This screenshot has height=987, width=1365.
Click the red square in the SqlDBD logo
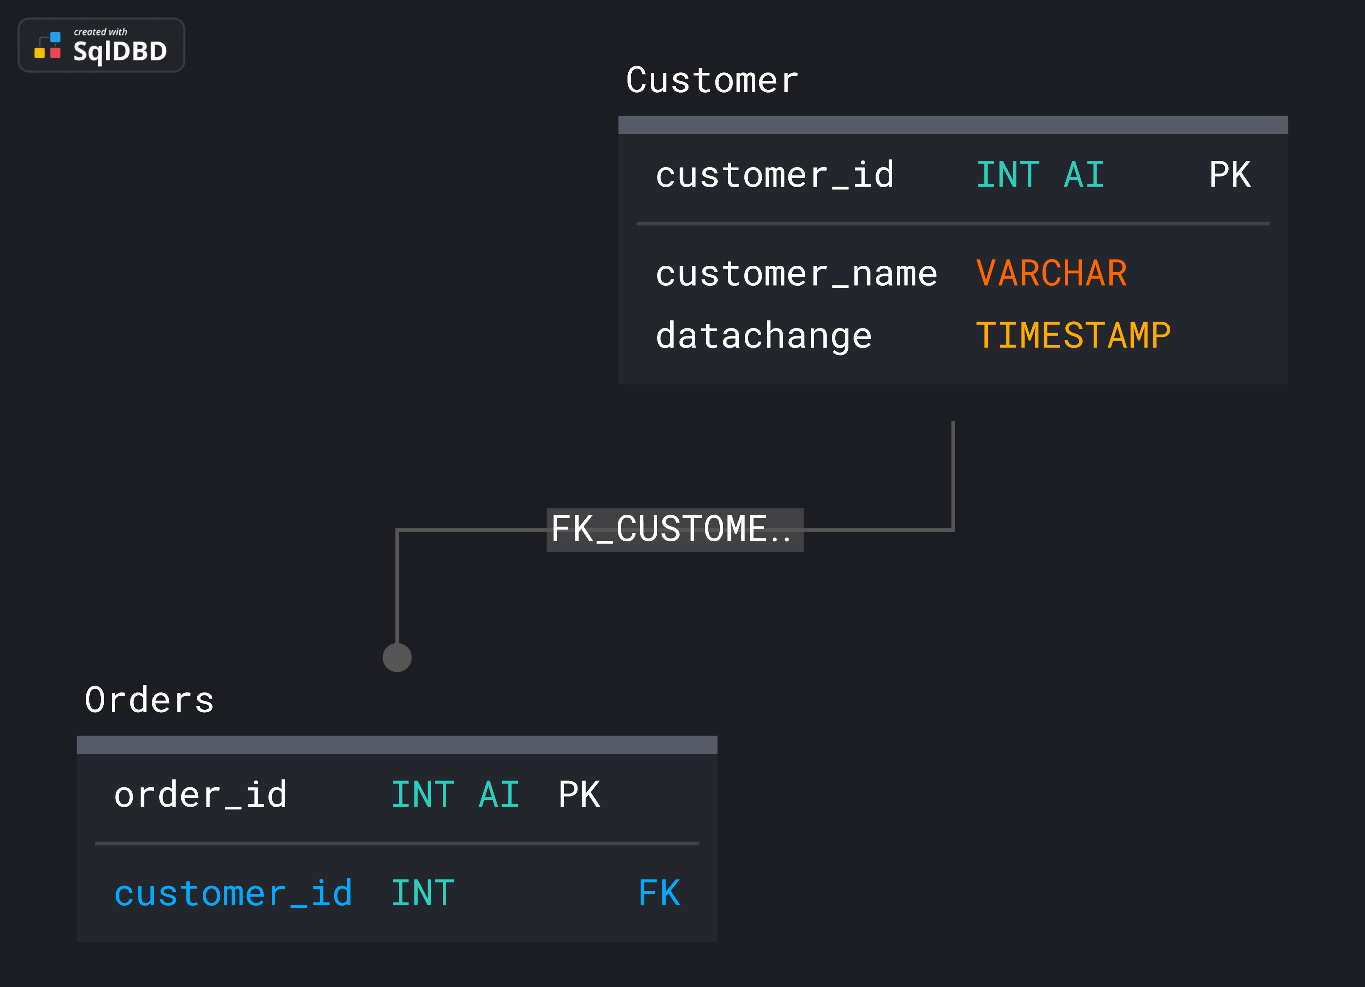click(x=55, y=53)
